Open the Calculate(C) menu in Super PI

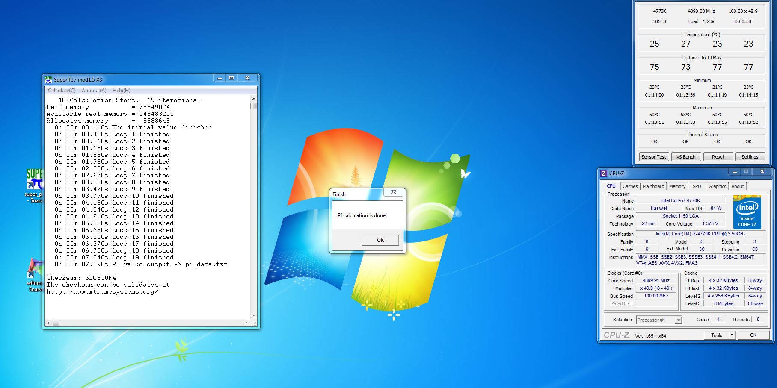[x=62, y=91]
